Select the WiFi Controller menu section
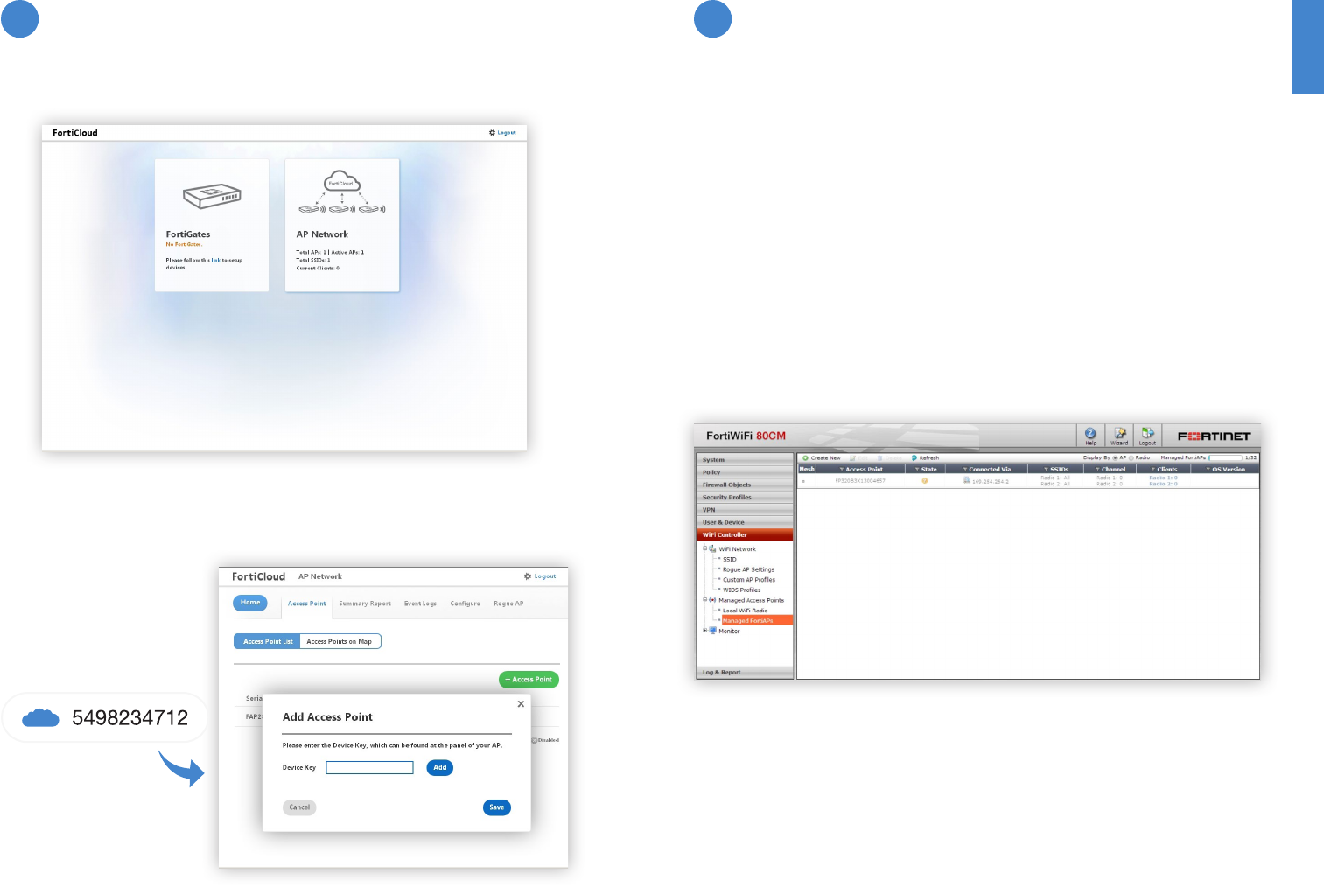 pyautogui.click(x=746, y=534)
